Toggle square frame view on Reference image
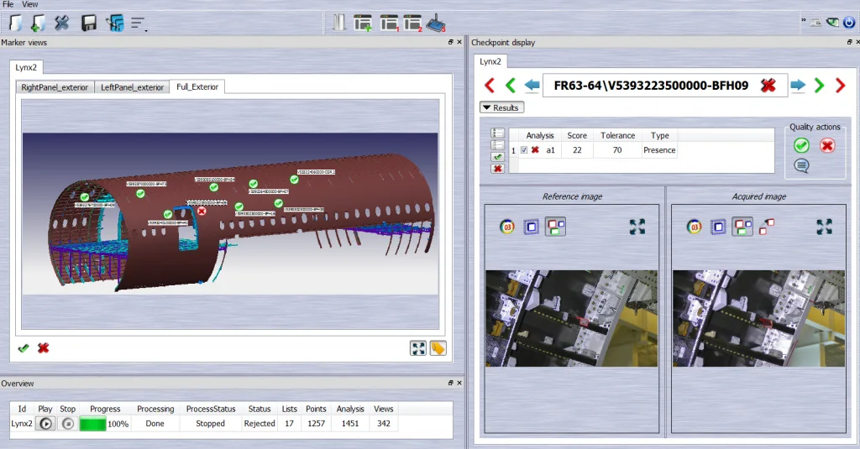 [531, 227]
